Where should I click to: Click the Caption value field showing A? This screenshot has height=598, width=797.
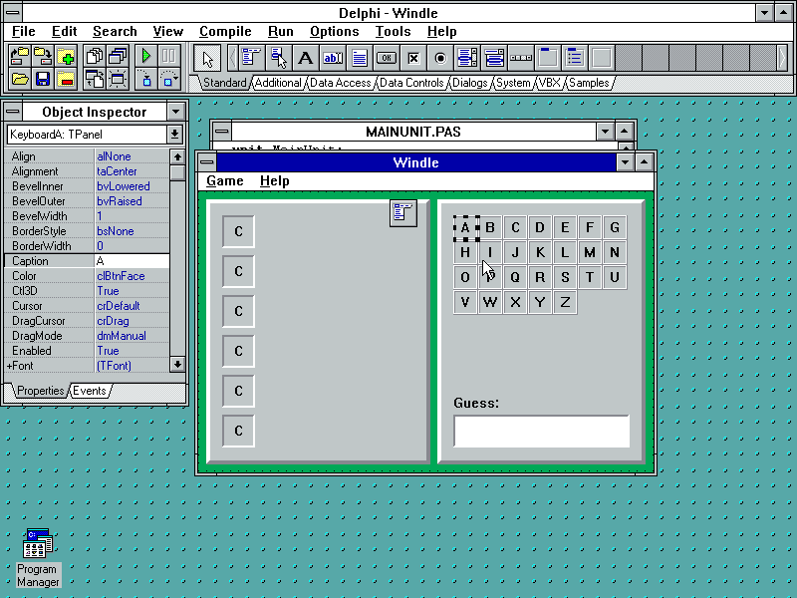[x=132, y=261]
